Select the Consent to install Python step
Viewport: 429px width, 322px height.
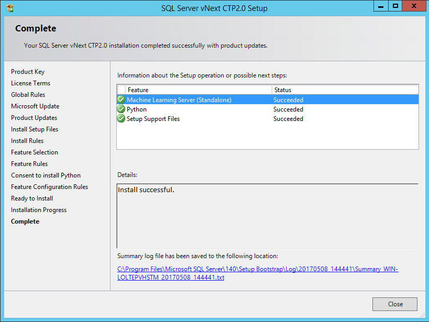coord(46,175)
